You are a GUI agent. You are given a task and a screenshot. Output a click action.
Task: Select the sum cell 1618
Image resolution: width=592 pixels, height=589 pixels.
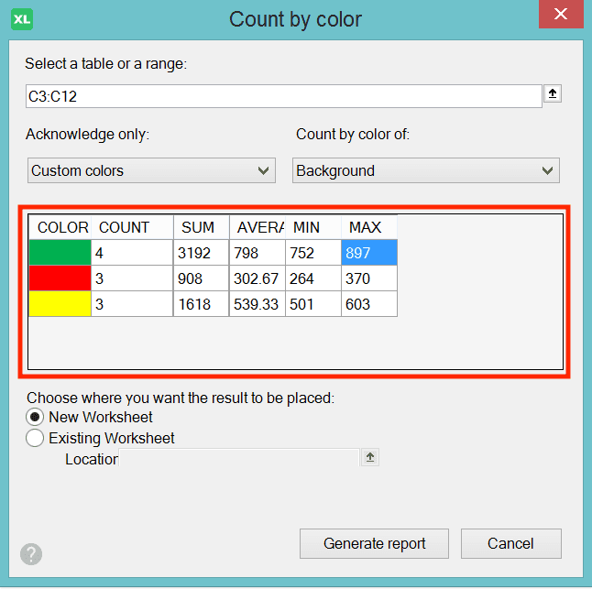202,304
